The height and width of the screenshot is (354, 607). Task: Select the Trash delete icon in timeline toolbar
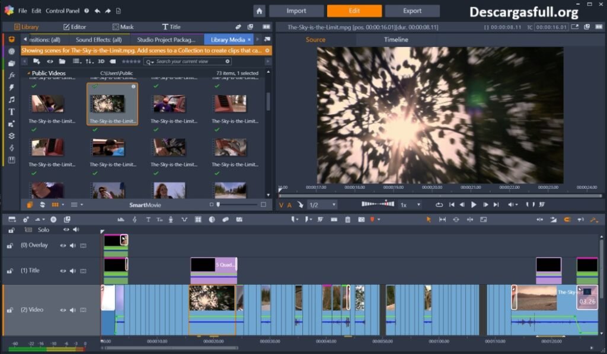pos(348,220)
